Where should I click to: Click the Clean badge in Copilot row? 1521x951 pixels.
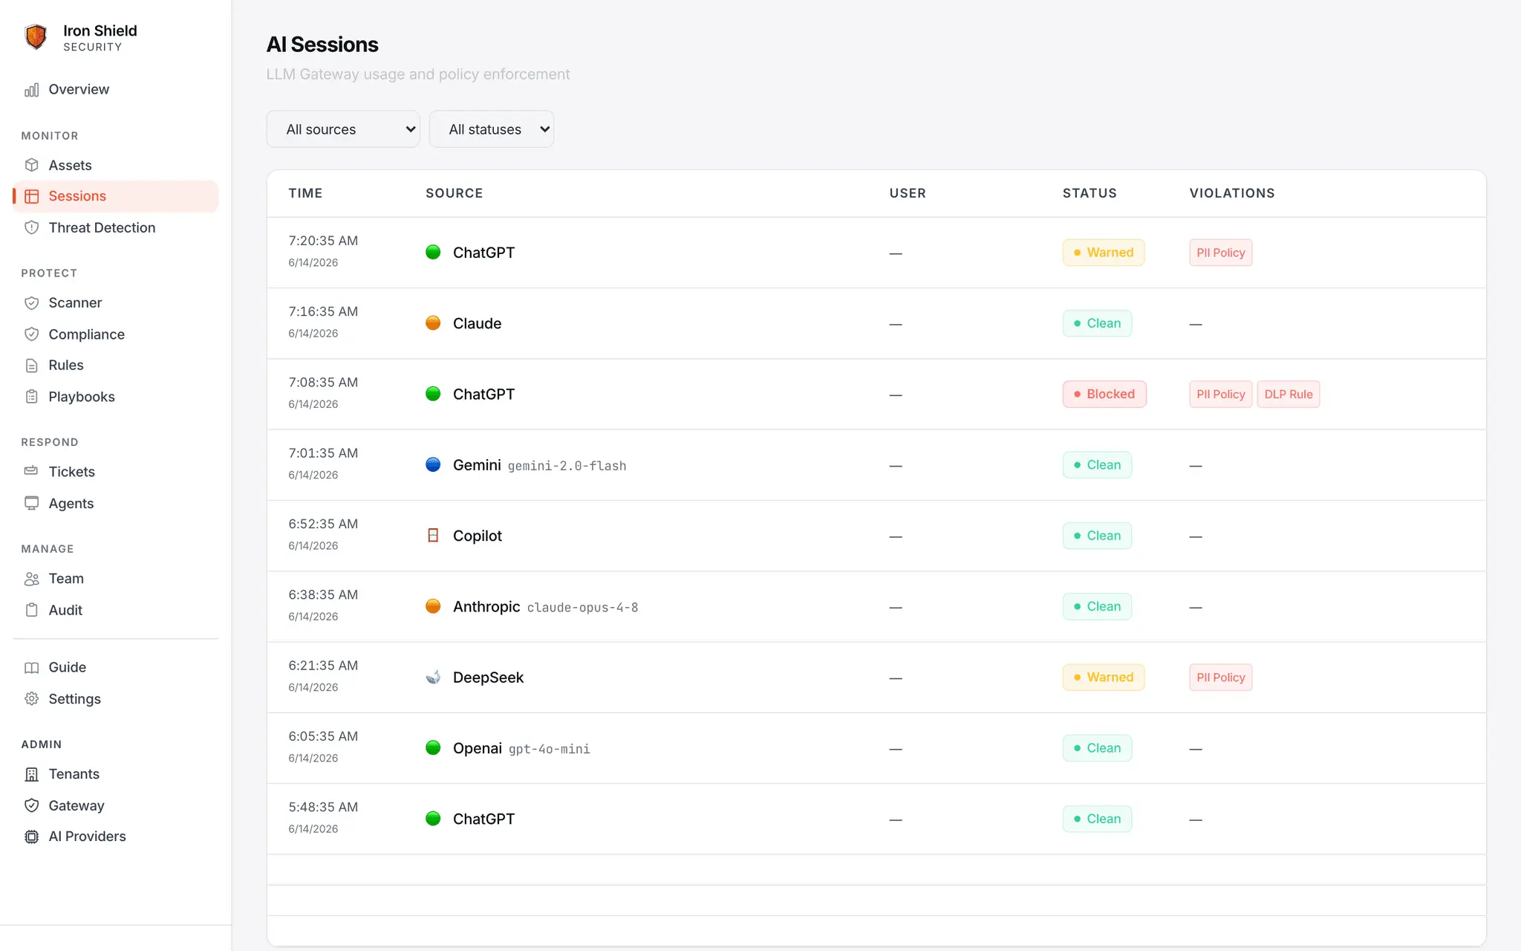[x=1097, y=536]
